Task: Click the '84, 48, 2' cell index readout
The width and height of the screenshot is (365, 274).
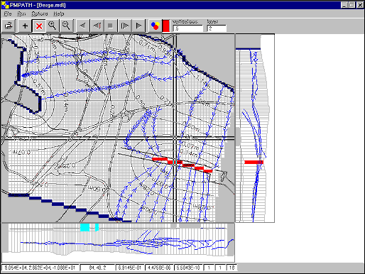Action: pyautogui.click(x=97, y=268)
